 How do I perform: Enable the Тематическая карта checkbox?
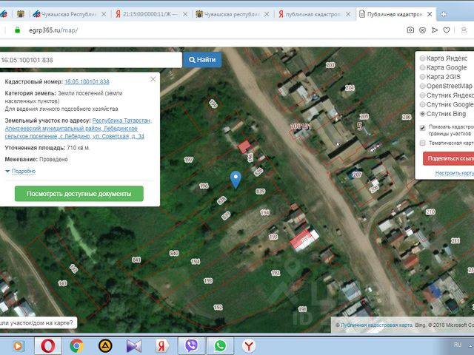[423, 143]
